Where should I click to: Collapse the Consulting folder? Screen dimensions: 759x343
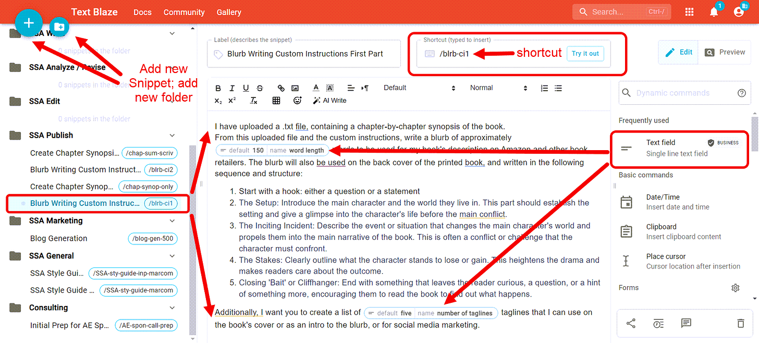tap(173, 308)
